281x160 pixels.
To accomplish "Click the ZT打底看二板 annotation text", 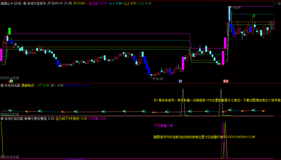I will pos(163,126).
